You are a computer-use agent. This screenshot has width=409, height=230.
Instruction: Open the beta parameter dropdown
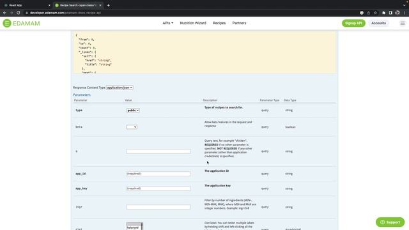pos(132,127)
